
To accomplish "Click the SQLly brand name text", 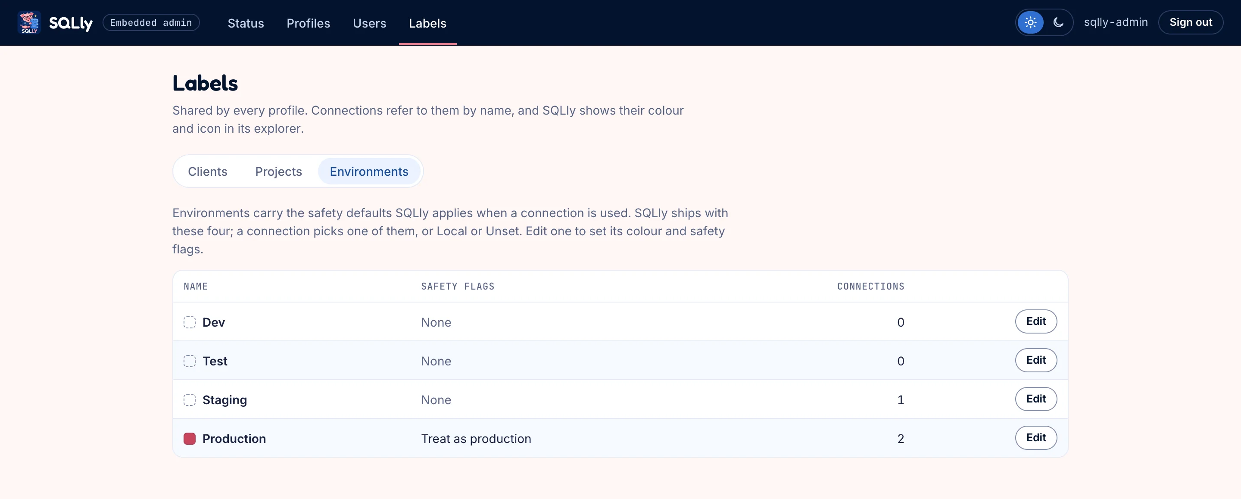I will pyautogui.click(x=71, y=23).
